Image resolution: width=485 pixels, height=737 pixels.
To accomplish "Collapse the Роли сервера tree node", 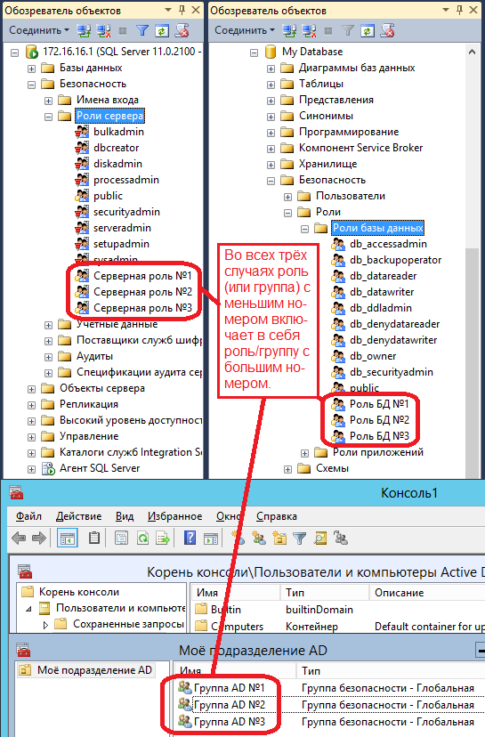I will tap(48, 117).
